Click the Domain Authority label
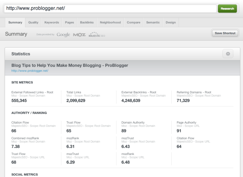243x177 pixels. (x=133, y=123)
